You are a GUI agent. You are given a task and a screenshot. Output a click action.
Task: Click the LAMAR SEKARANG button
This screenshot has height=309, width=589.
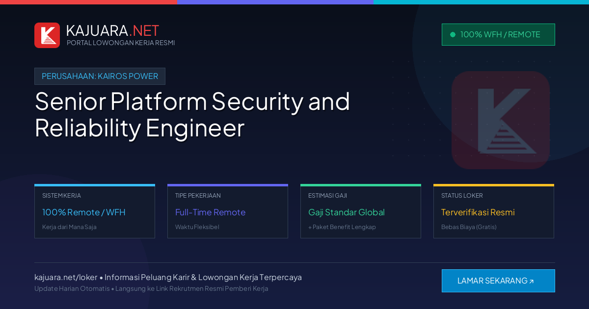[x=498, y=281]
